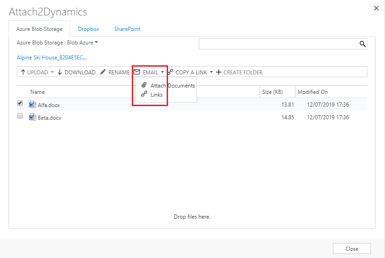
Task: Open the Copy a Link dropdown arrow
Action: [x=211, y=72]
